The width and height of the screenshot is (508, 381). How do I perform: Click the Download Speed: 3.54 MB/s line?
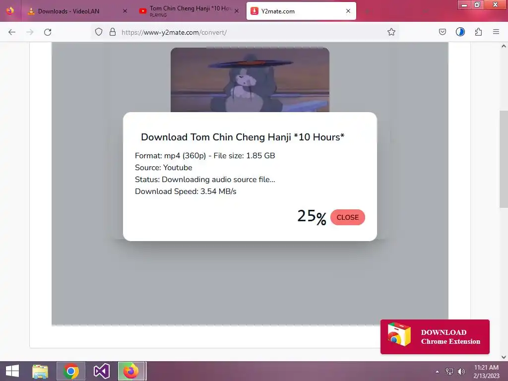click(186, 191)
